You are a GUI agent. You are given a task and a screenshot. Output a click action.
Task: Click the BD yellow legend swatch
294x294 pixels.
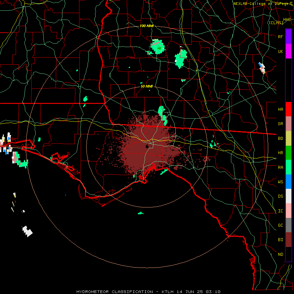coord(288,139)
